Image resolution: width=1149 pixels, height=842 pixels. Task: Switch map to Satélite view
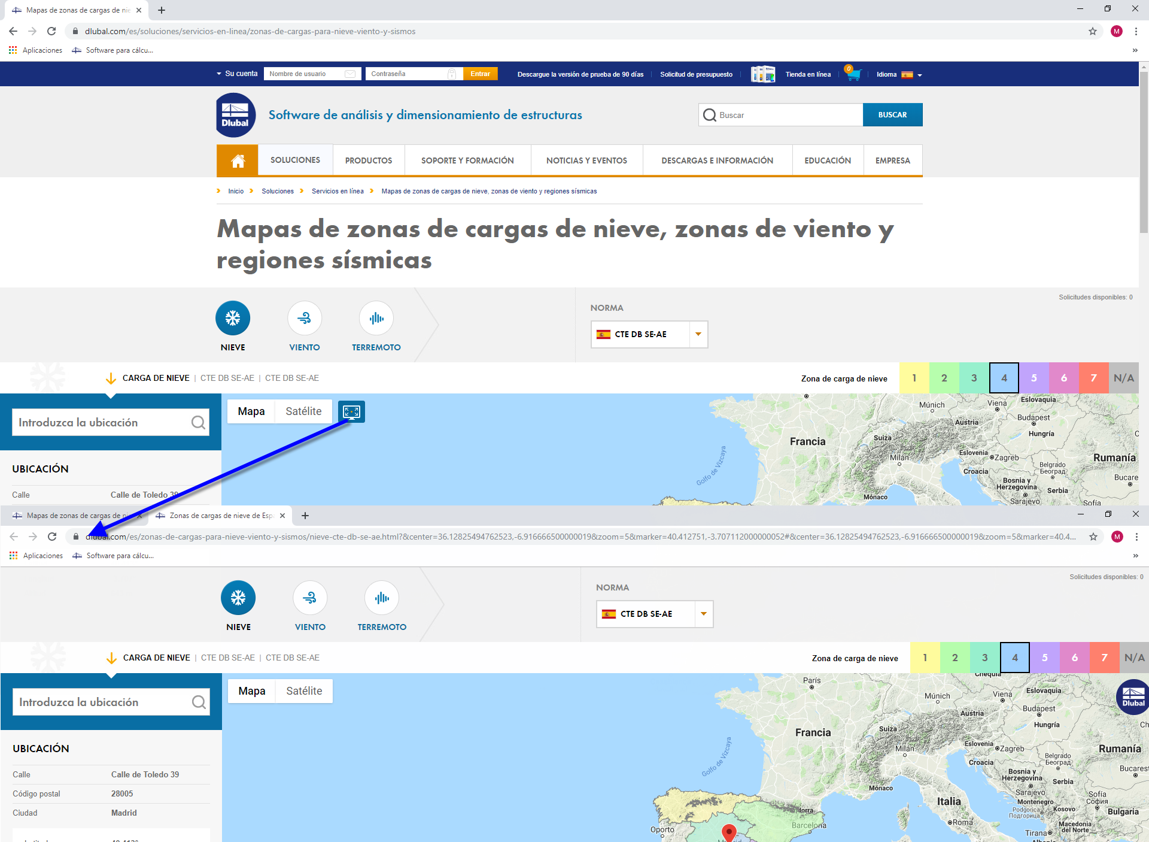coord(303,411)
